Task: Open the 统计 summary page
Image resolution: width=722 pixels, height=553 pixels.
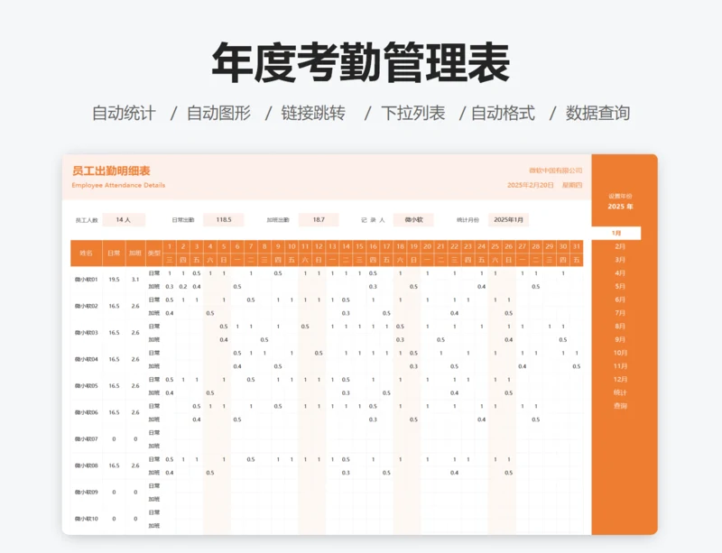Action: 620,392
